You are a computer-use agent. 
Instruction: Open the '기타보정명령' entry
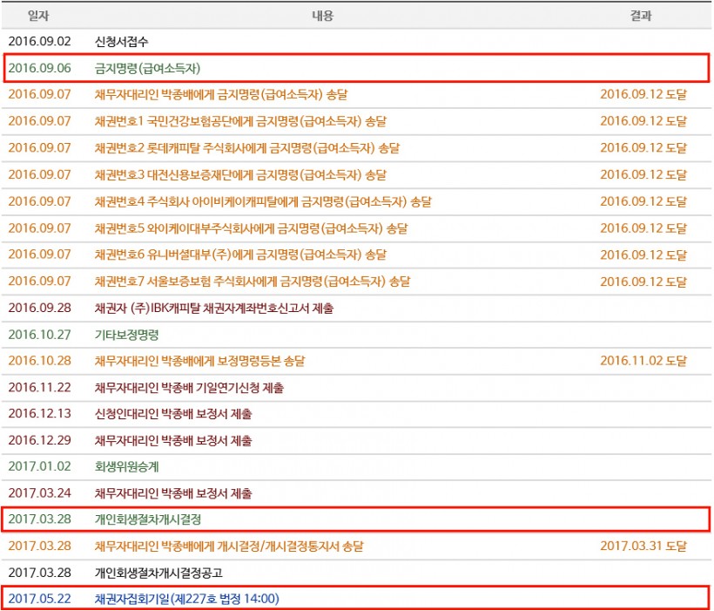pos(126,336)
